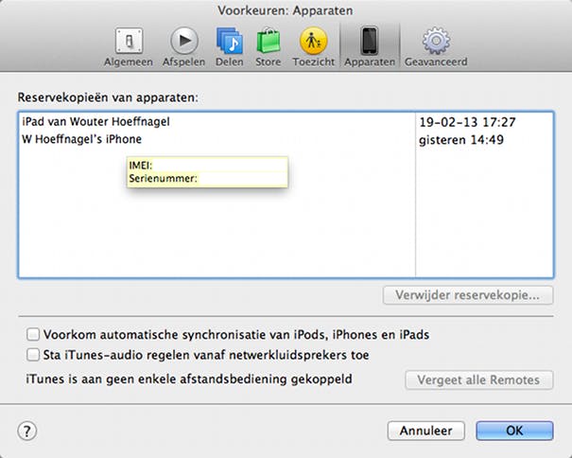Screen dimensions: 572x458
Task: Click the Verwijder reservekopie button
Action: pyautogui.click(x=468, y=295)
